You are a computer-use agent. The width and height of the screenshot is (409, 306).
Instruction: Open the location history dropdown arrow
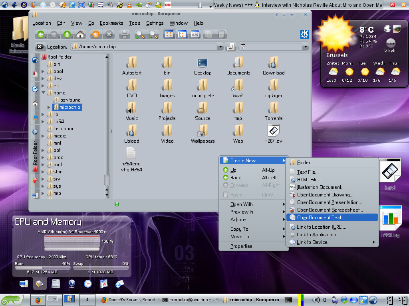pyautogui.click(x=220, y=47)
